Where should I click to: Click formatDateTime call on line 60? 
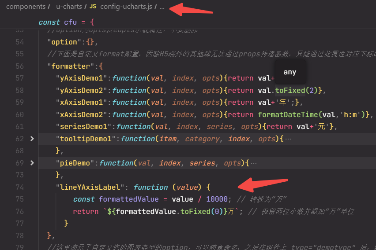(x=288, y=114)
